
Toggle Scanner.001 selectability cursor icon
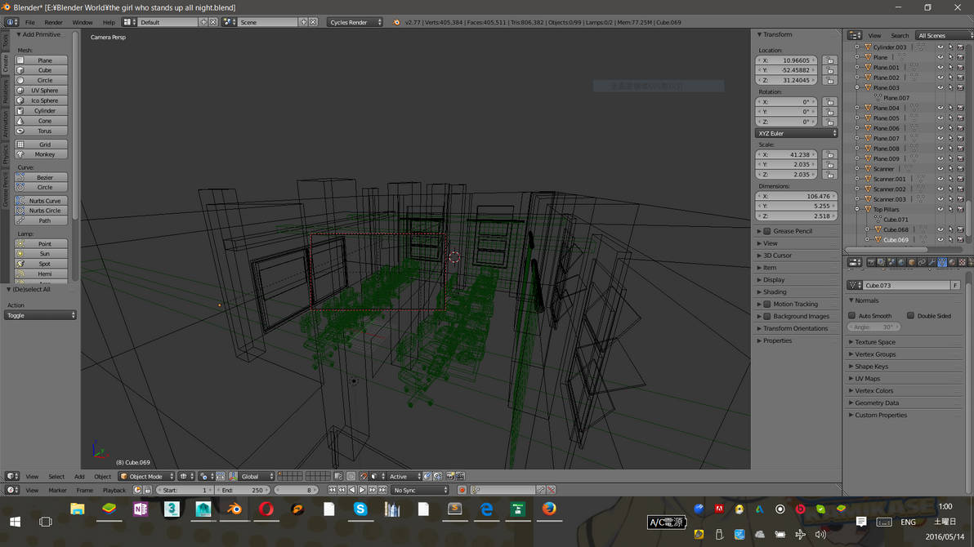[950, 179]
